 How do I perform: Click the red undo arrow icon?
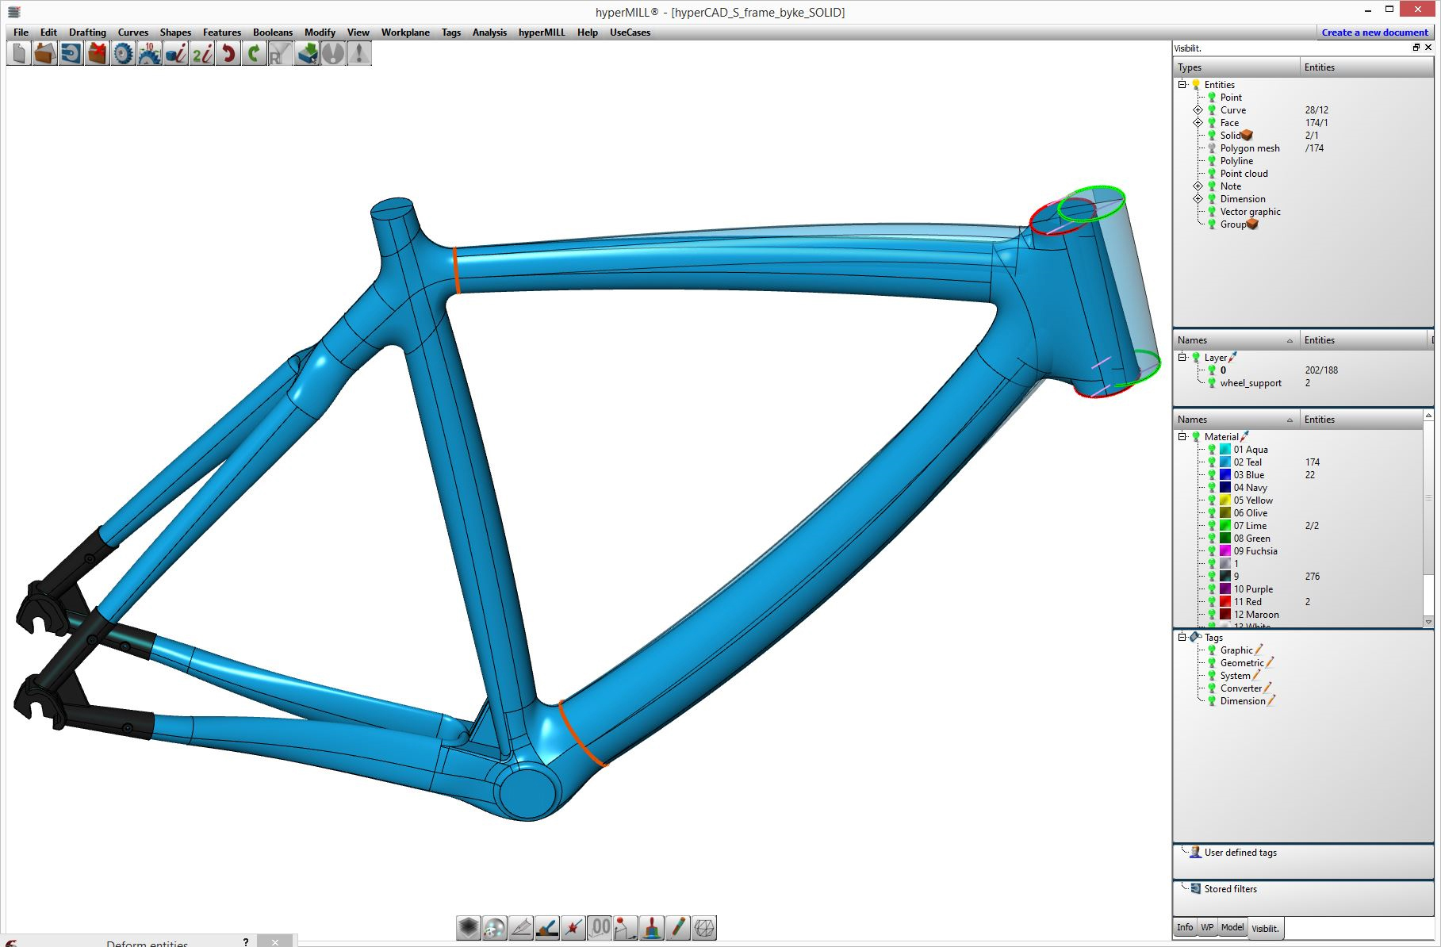228,54
